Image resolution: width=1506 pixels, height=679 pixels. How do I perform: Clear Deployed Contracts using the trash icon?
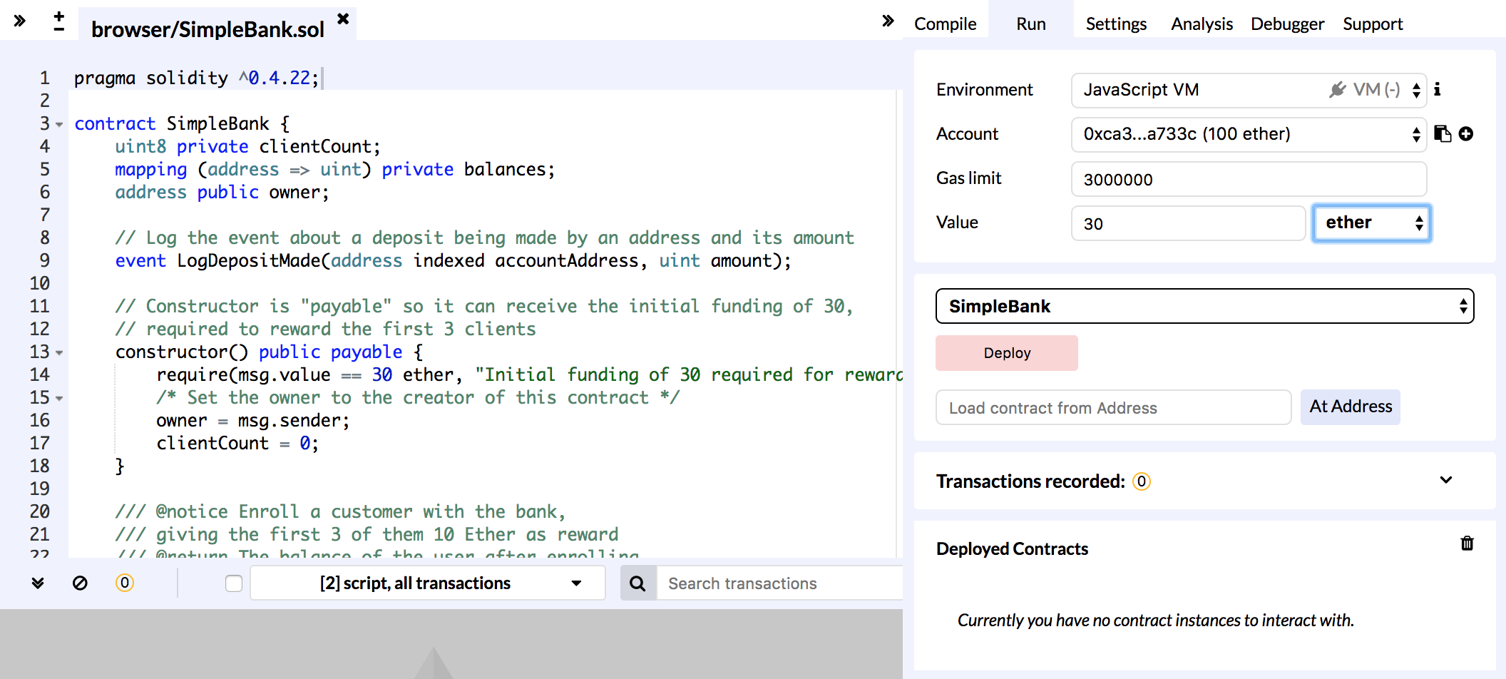1467,543
